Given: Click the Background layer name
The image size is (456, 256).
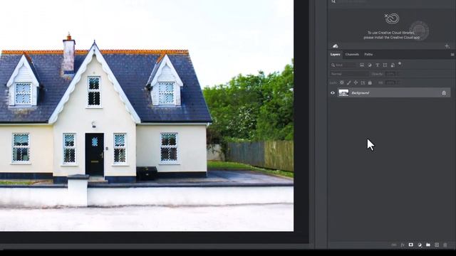Looking at the screenshot, I should coord(360,93).
